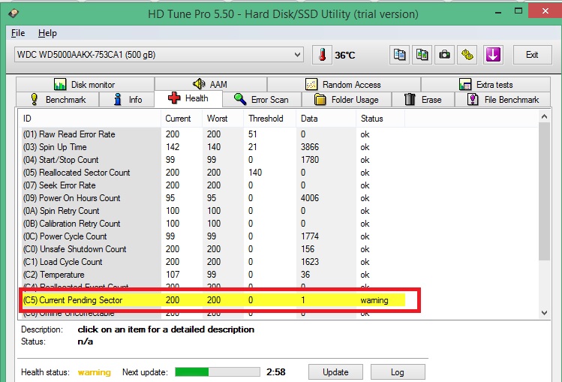Select the Health tab
Image resolution: width=562 pixels, height=382 pixels.
tap(188, 98)
